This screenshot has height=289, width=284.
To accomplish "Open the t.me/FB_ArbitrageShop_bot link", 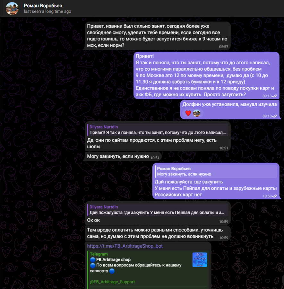I will click(125, 246).
